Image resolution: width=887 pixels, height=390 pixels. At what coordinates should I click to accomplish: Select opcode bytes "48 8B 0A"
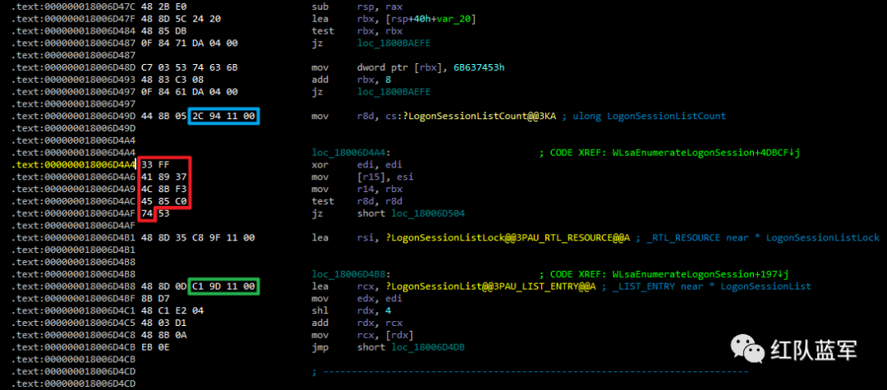(164, 335)
